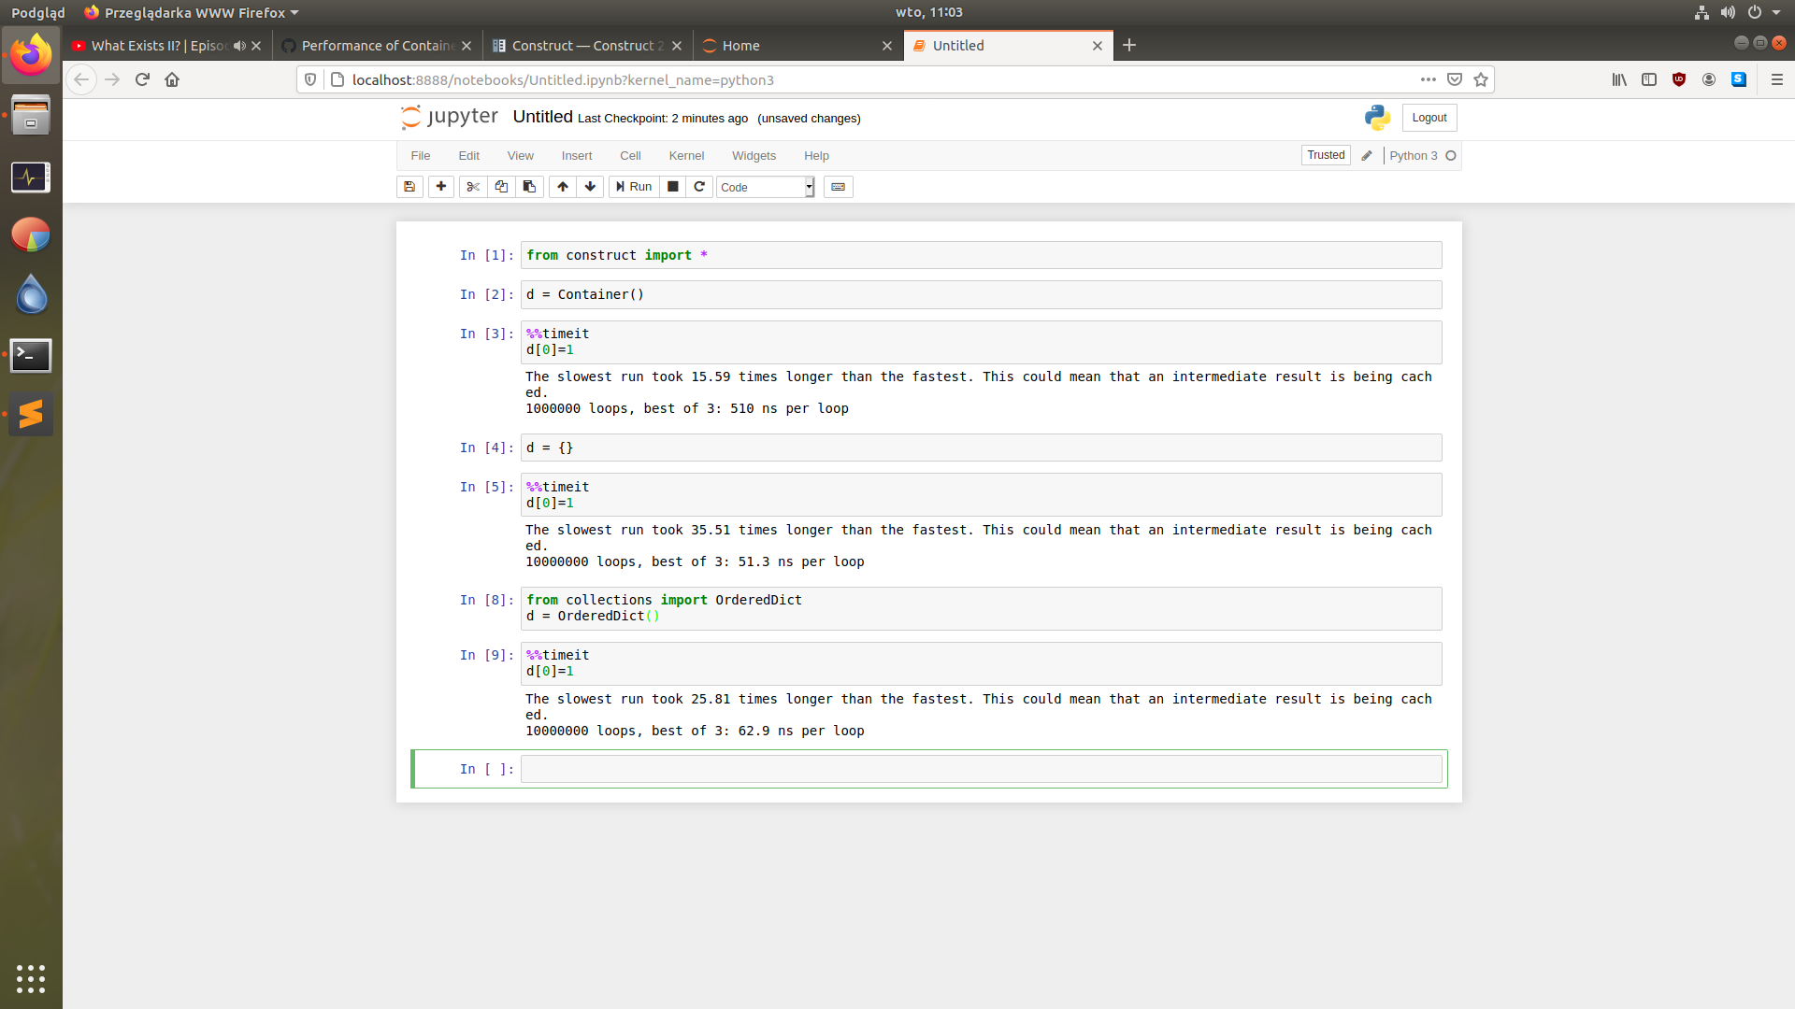Open the cell type Code dropdown

[x=765, y=188]
